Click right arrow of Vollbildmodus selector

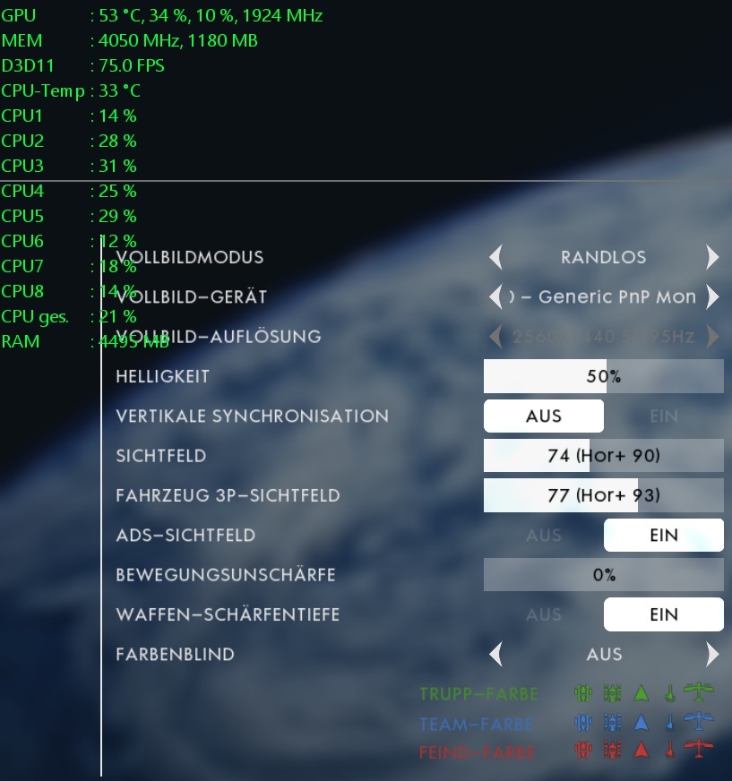(x=712, y=257)
